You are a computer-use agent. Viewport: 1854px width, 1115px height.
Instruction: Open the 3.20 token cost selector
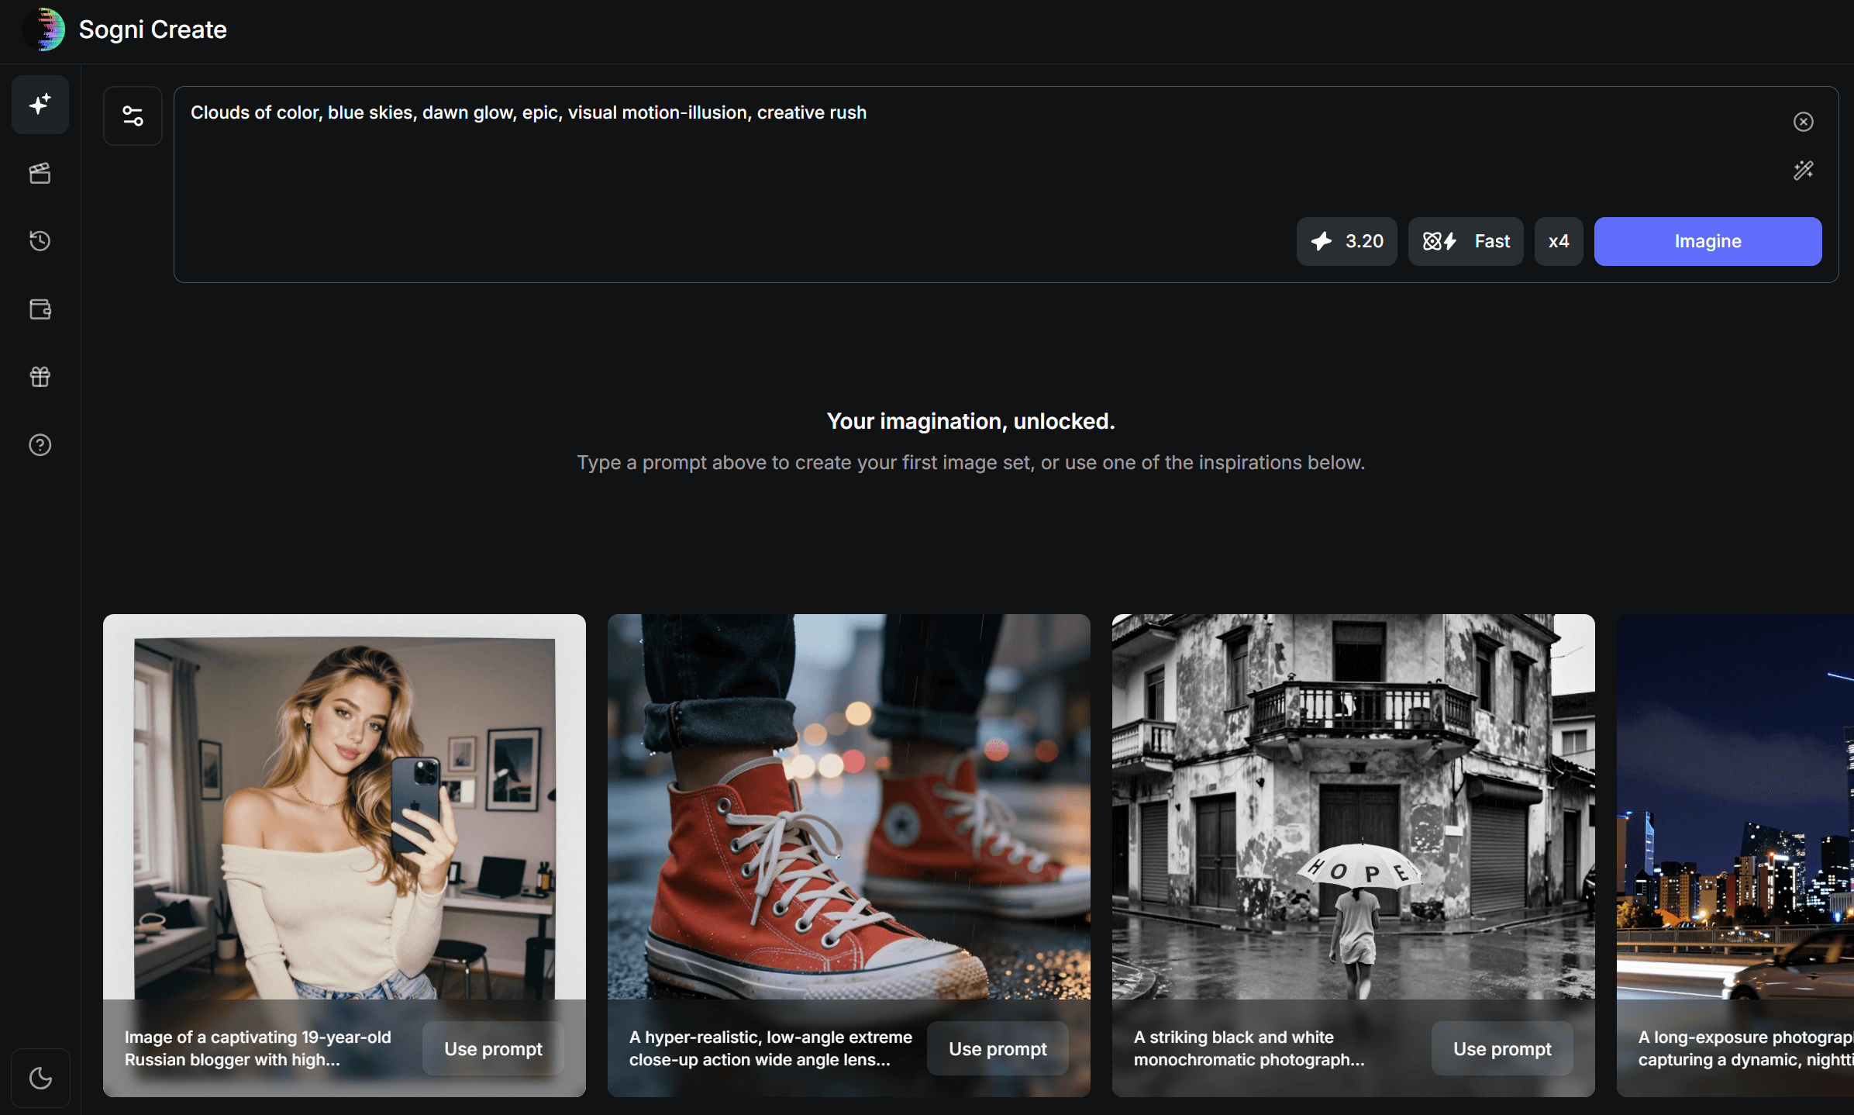point(1346,241)
